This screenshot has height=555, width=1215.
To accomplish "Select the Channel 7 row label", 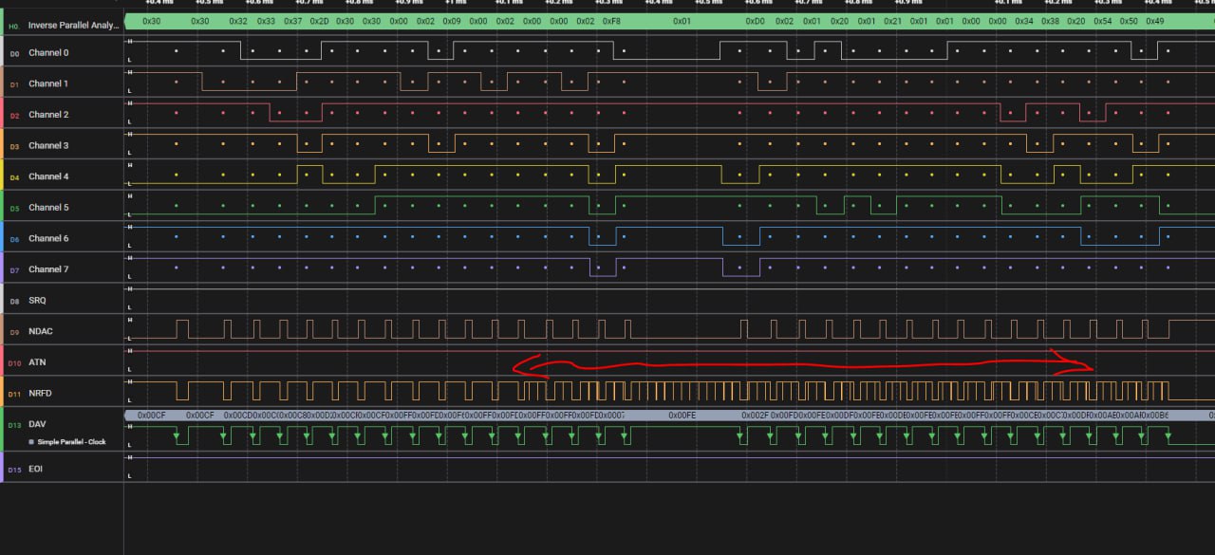I will tap(48, 269).
